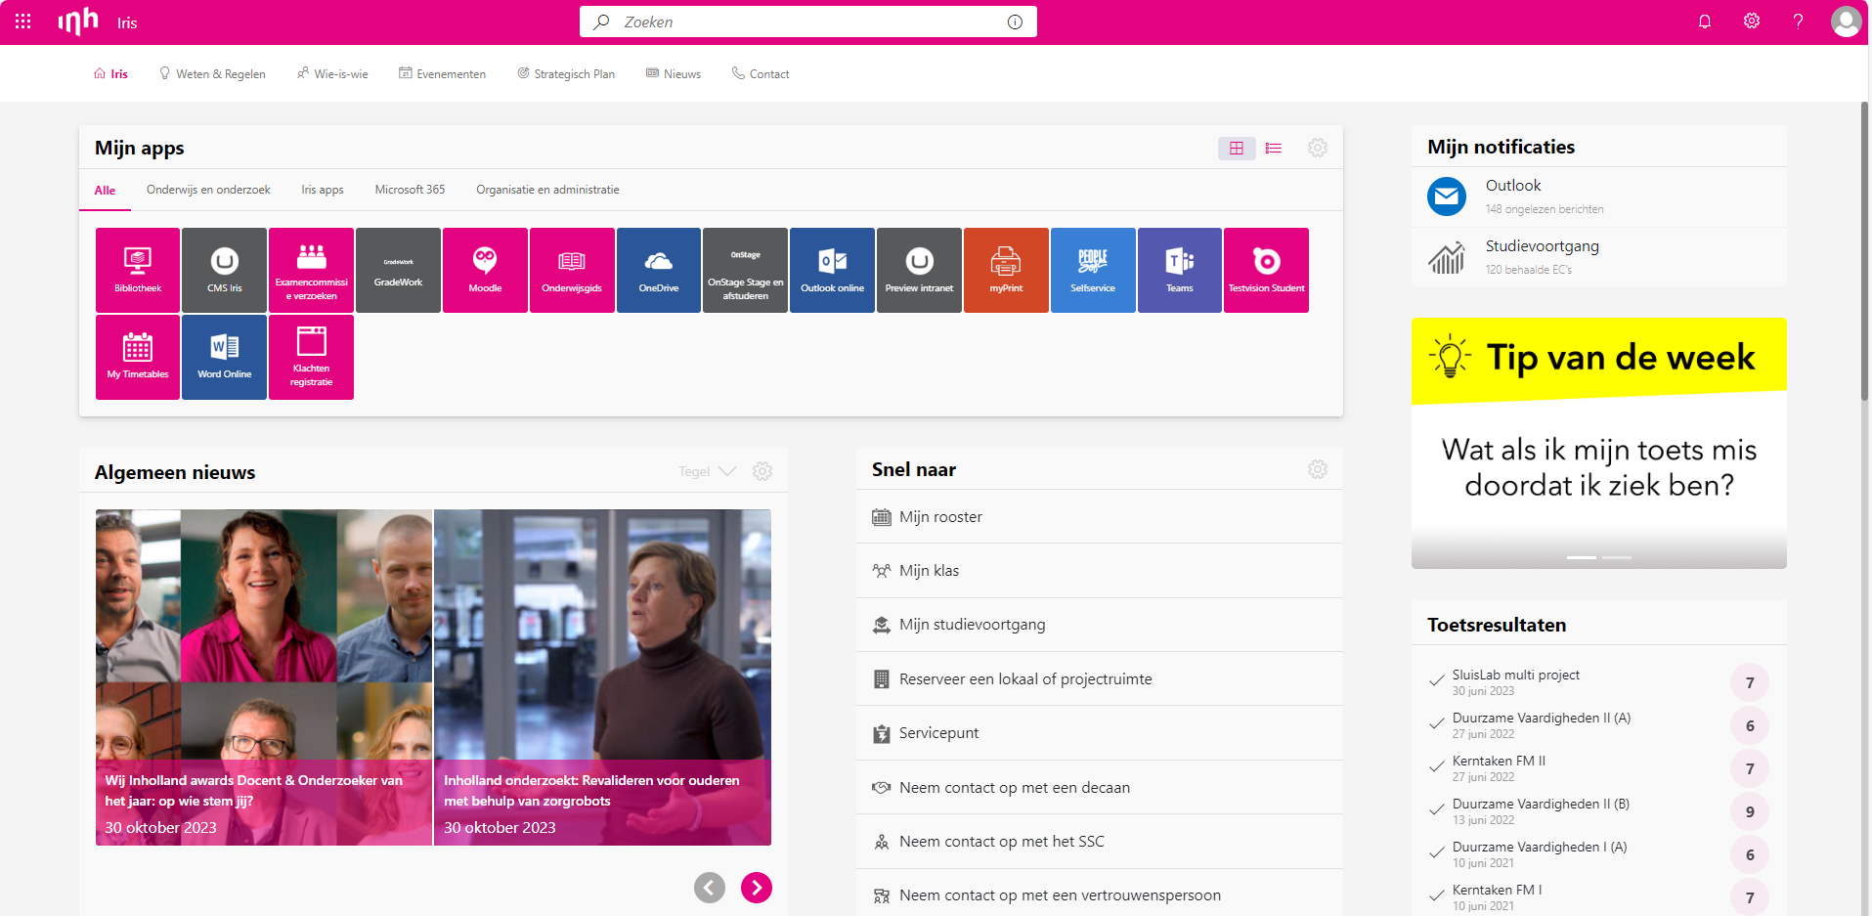1872x916 pixels.
Task: Open the Strategisch Plan menu item
Action: pos(566,73)
